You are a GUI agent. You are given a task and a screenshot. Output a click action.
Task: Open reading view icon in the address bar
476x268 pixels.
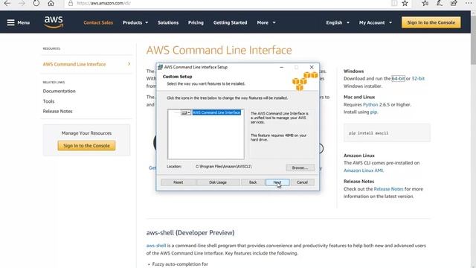[394, 3]
